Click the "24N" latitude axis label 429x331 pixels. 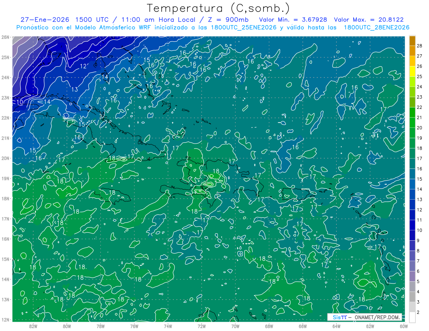point(5,77)
